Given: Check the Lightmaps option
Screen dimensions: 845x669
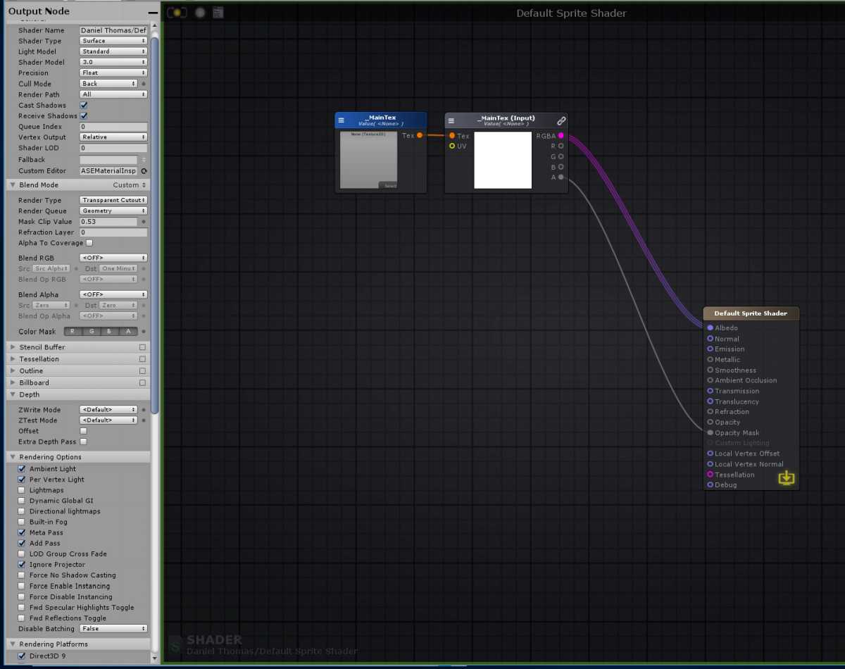Looking at the screenshot, I should [22, 490].
